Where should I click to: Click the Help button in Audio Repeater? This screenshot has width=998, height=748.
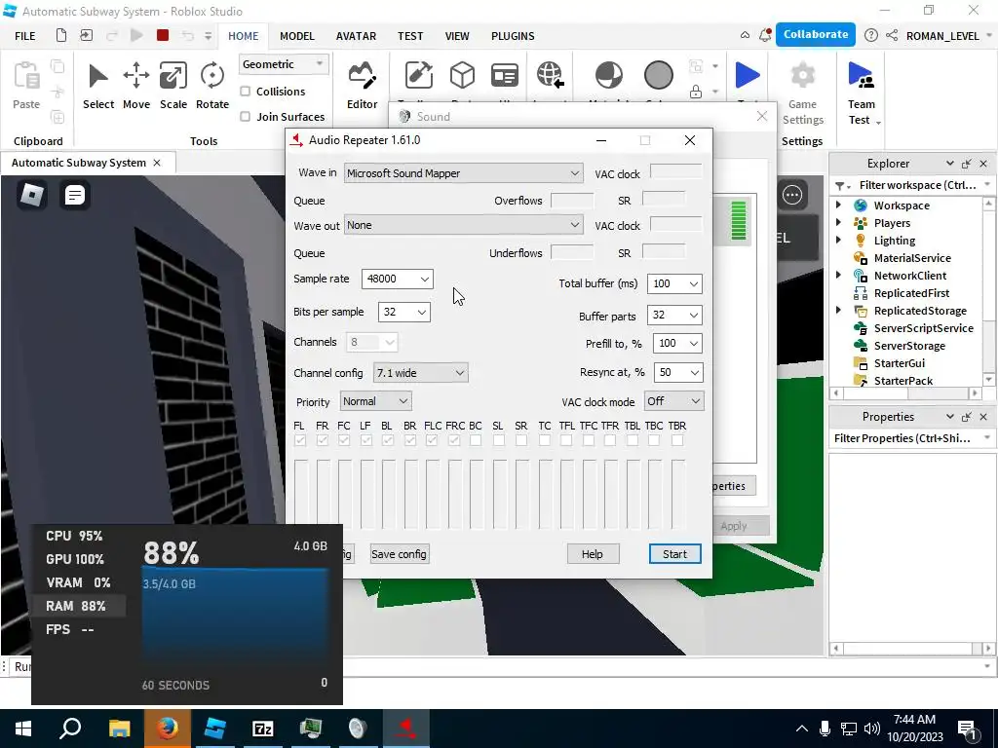point(592,554)
